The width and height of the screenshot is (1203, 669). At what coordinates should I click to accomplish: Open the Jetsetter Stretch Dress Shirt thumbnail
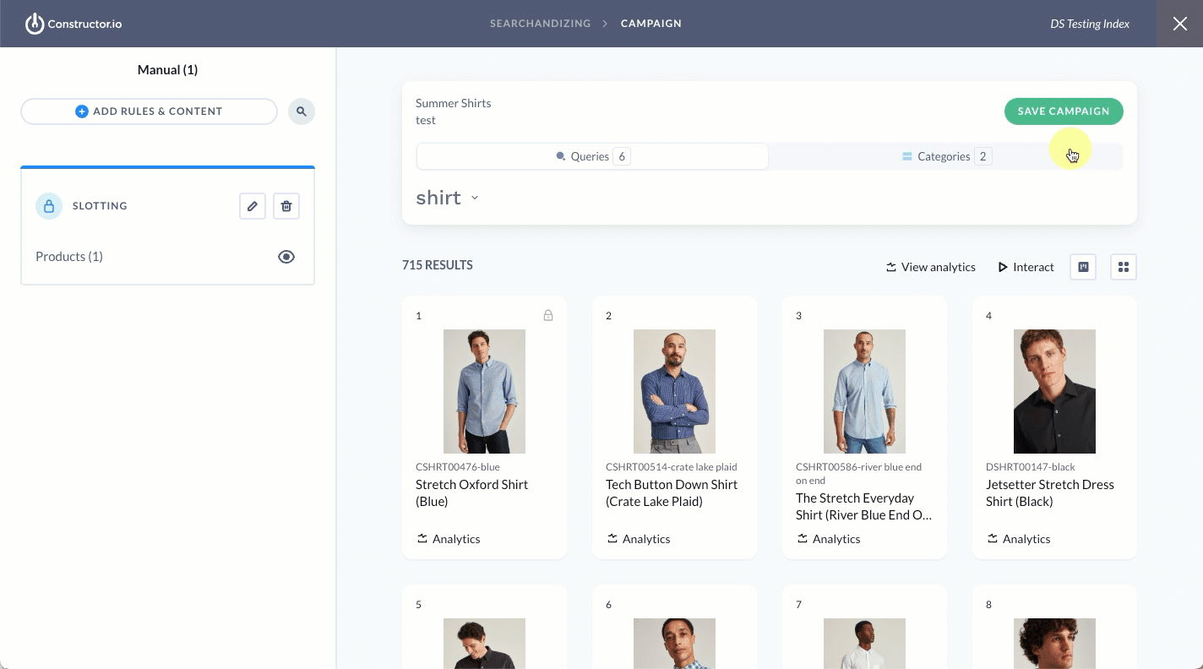pyautogui.click(x=1054, y=391)
